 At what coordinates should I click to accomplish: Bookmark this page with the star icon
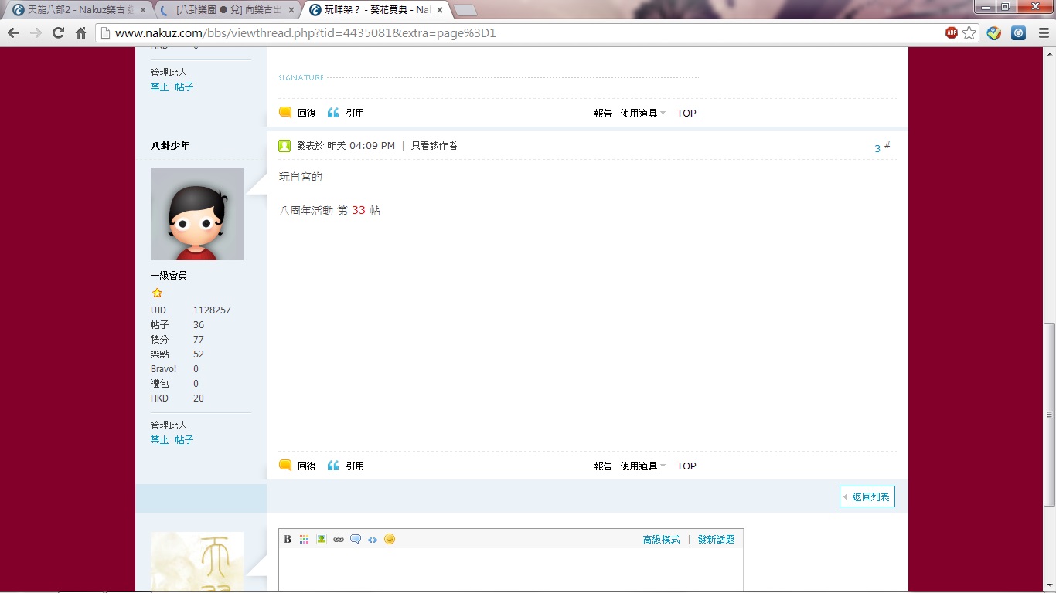[x=969, y=33]
